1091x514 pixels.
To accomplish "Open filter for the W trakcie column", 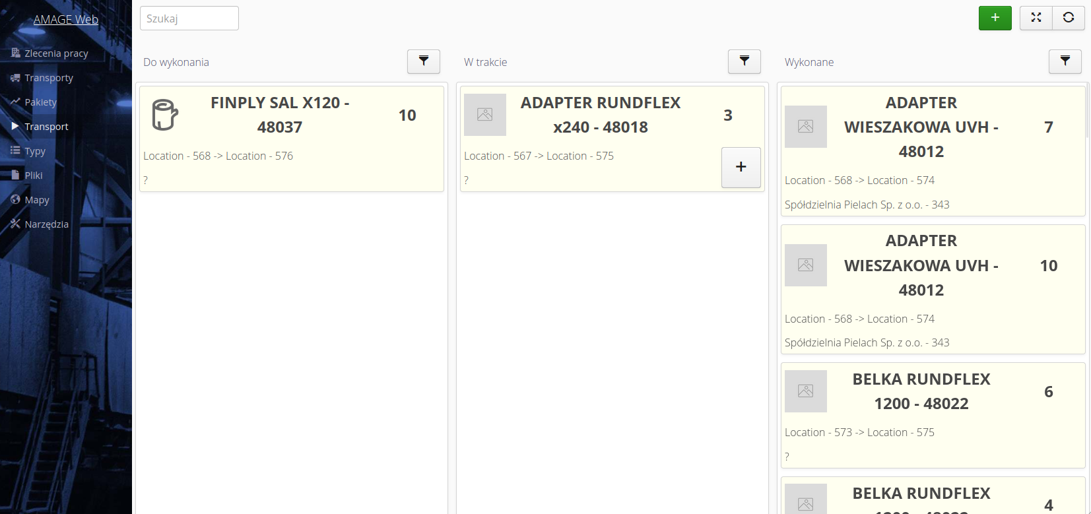I will tap(744, 61).
